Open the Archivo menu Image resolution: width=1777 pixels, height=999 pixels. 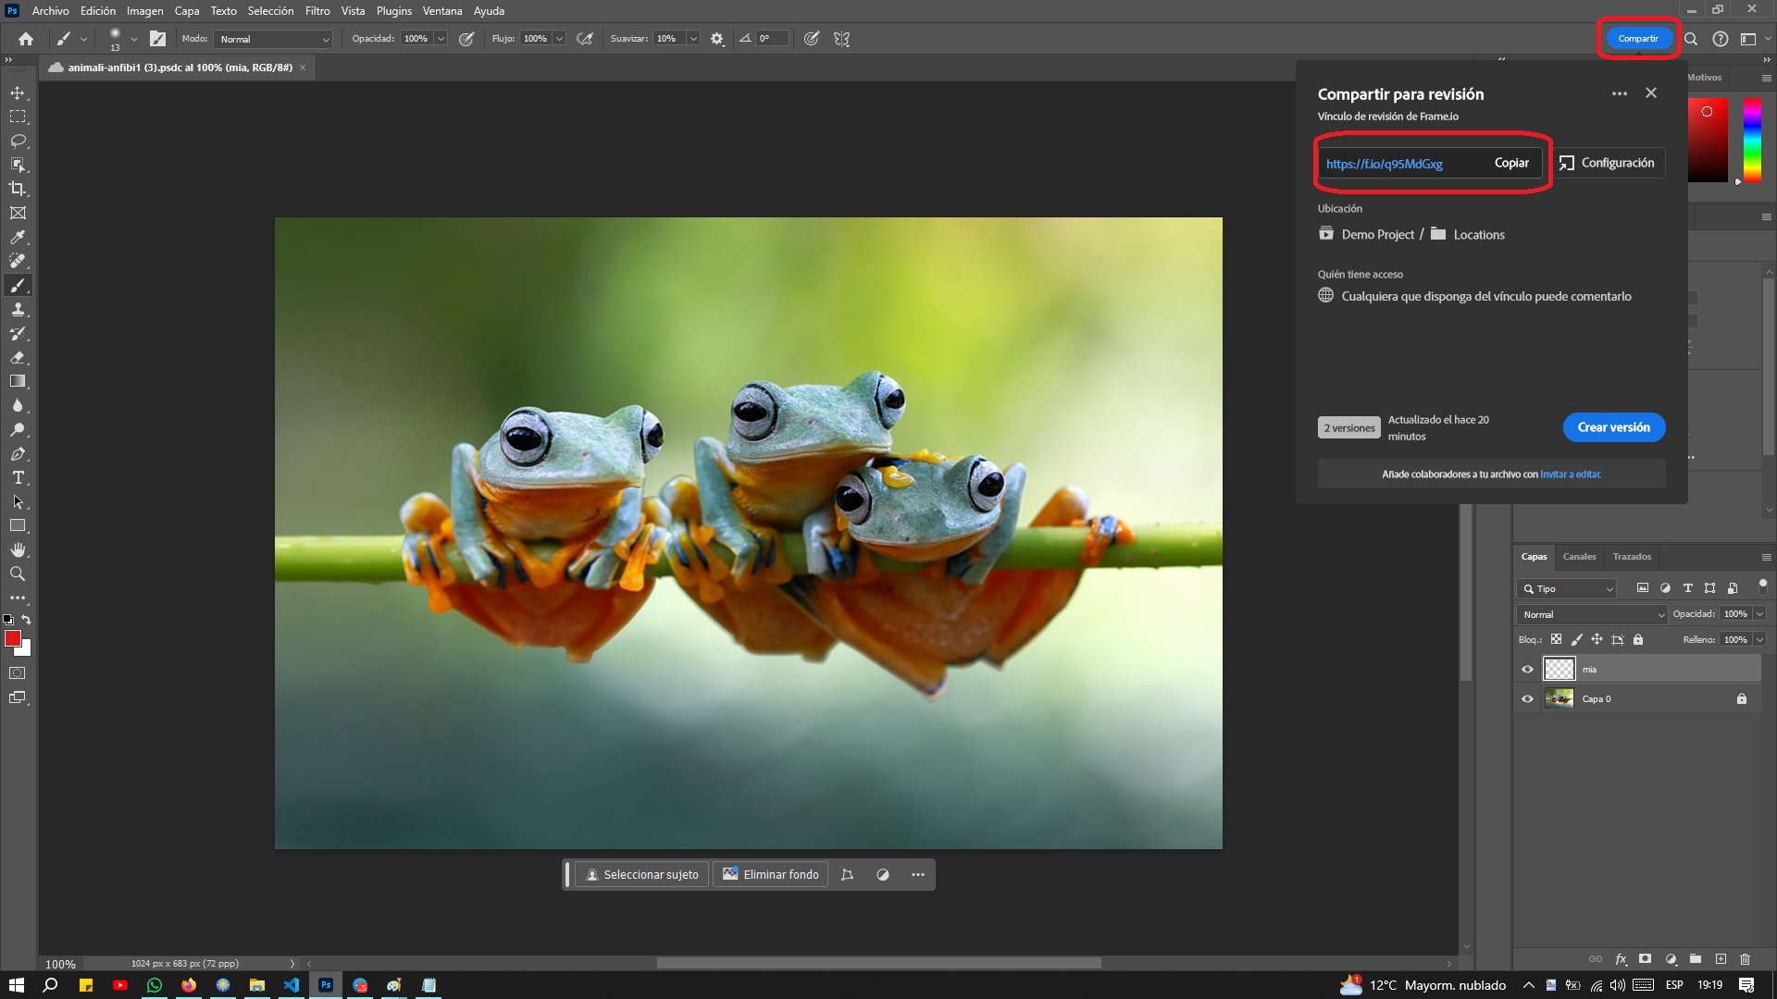tap(50, 11)
